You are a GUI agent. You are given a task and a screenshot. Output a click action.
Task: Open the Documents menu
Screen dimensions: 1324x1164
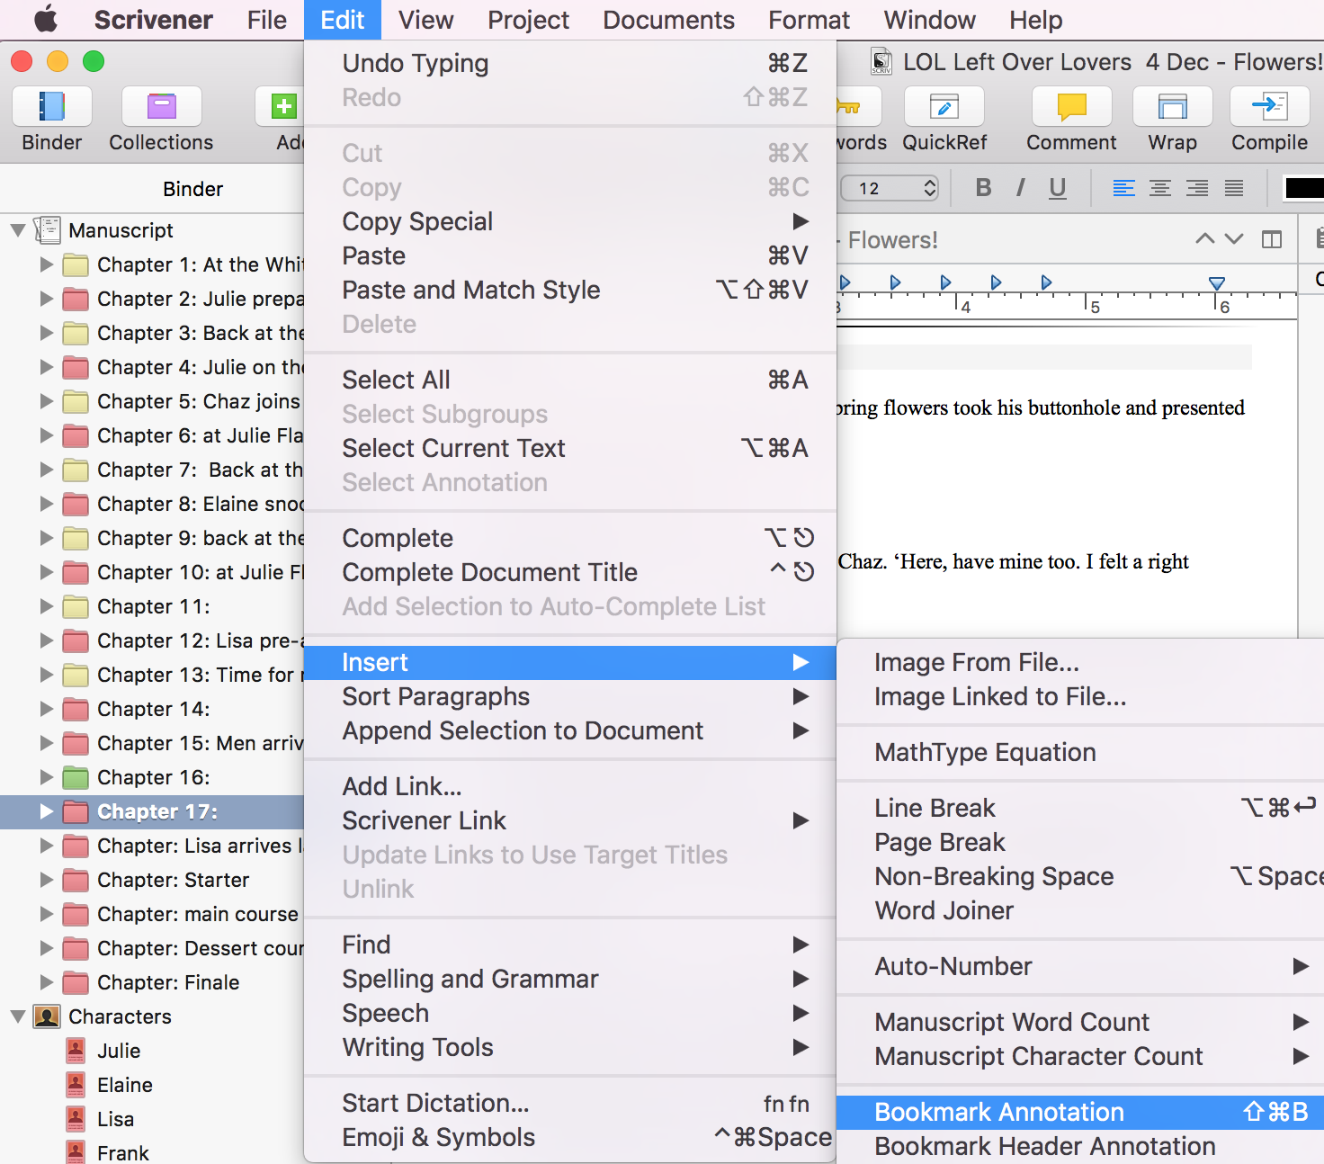tap(668, 20)
